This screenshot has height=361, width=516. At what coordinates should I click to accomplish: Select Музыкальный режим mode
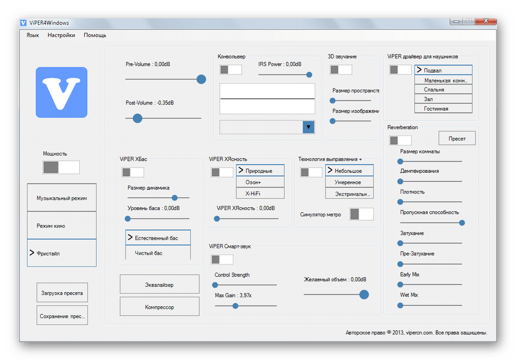[x=62, y=198]
